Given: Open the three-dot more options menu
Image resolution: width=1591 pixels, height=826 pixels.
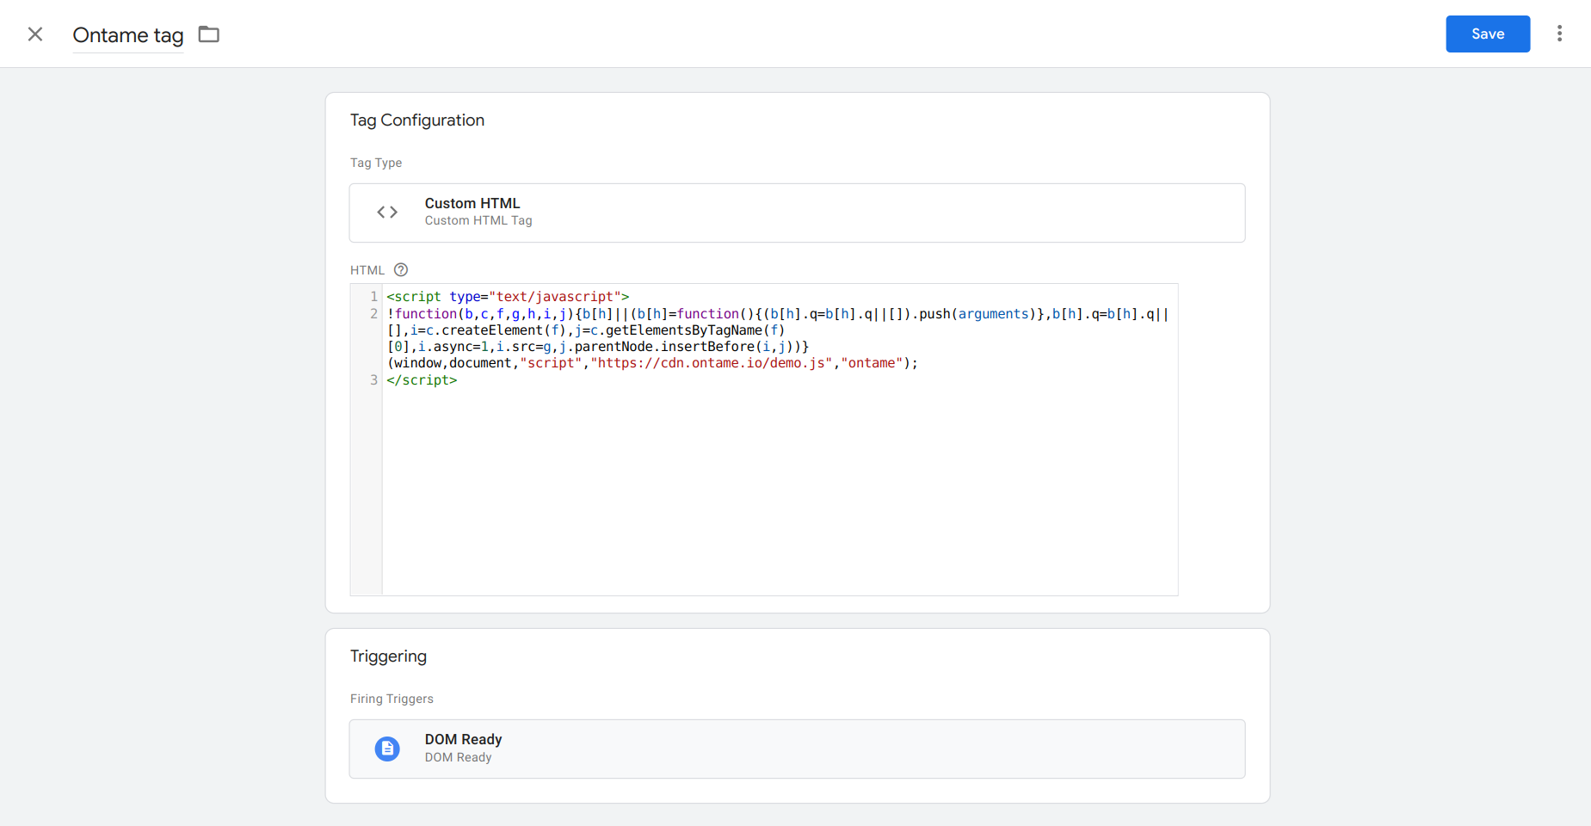Looking at the screenshot, I should [x=1559, y=34].
